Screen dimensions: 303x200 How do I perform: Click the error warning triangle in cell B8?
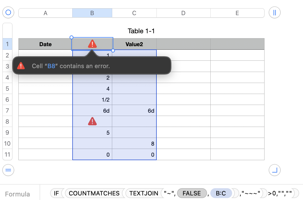pyautogui.click(x=92, y=121)
